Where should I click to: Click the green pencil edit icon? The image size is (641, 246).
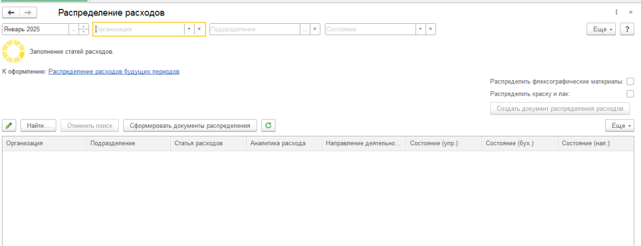pyautogui.click(x=9, y=125)
